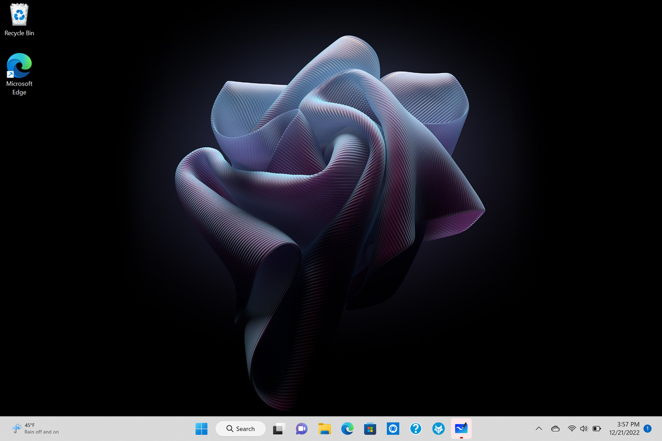Image resolution: width=662 pixels, height=441 pixels.
Task: Open the active sketch app on the taskbar
Action: 461,428
